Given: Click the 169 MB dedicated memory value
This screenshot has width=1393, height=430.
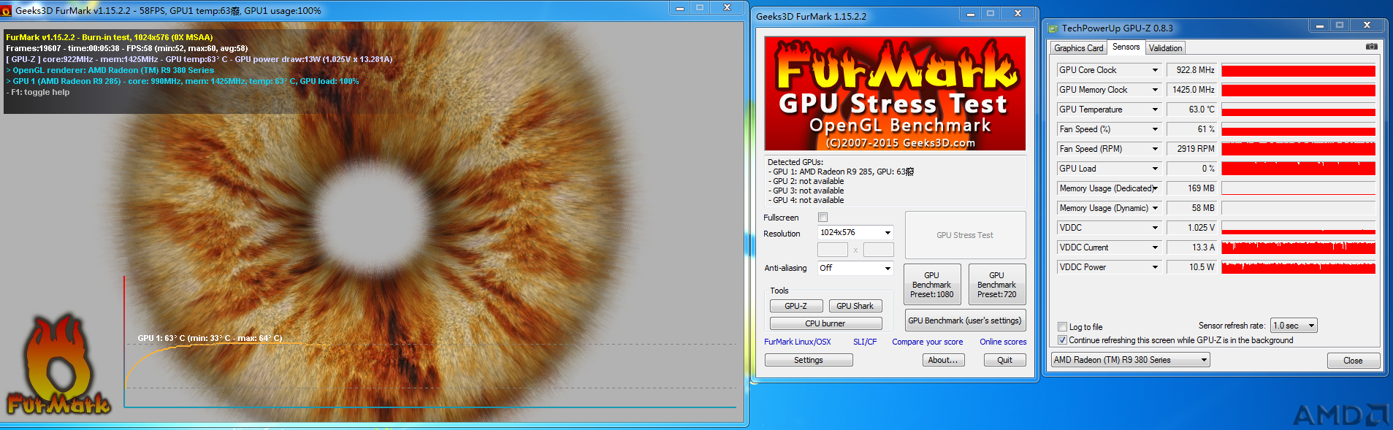Looking at the screenshot, I should click(x=1192, y=188).
